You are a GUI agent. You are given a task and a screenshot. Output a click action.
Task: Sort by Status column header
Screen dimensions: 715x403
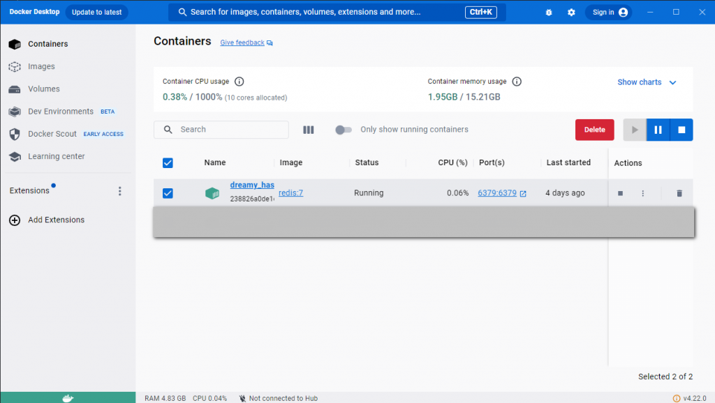pyautogui.click(x=367, y=162)
